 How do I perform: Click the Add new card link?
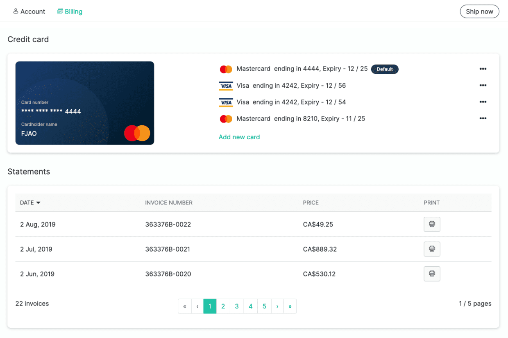pos(239,137)
